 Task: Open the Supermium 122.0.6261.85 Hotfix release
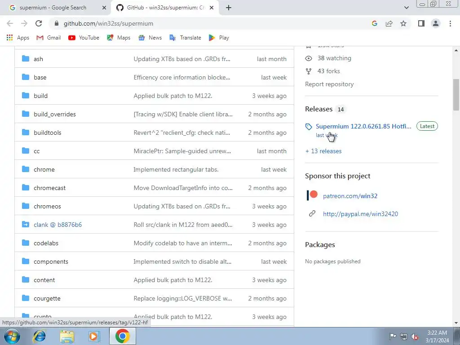[363, 126]
